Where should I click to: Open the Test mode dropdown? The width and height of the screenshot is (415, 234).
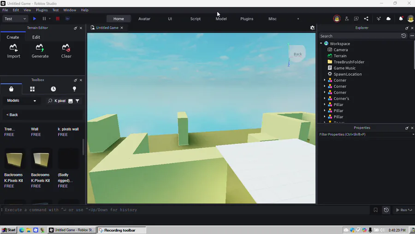click(x=15, y=19)
